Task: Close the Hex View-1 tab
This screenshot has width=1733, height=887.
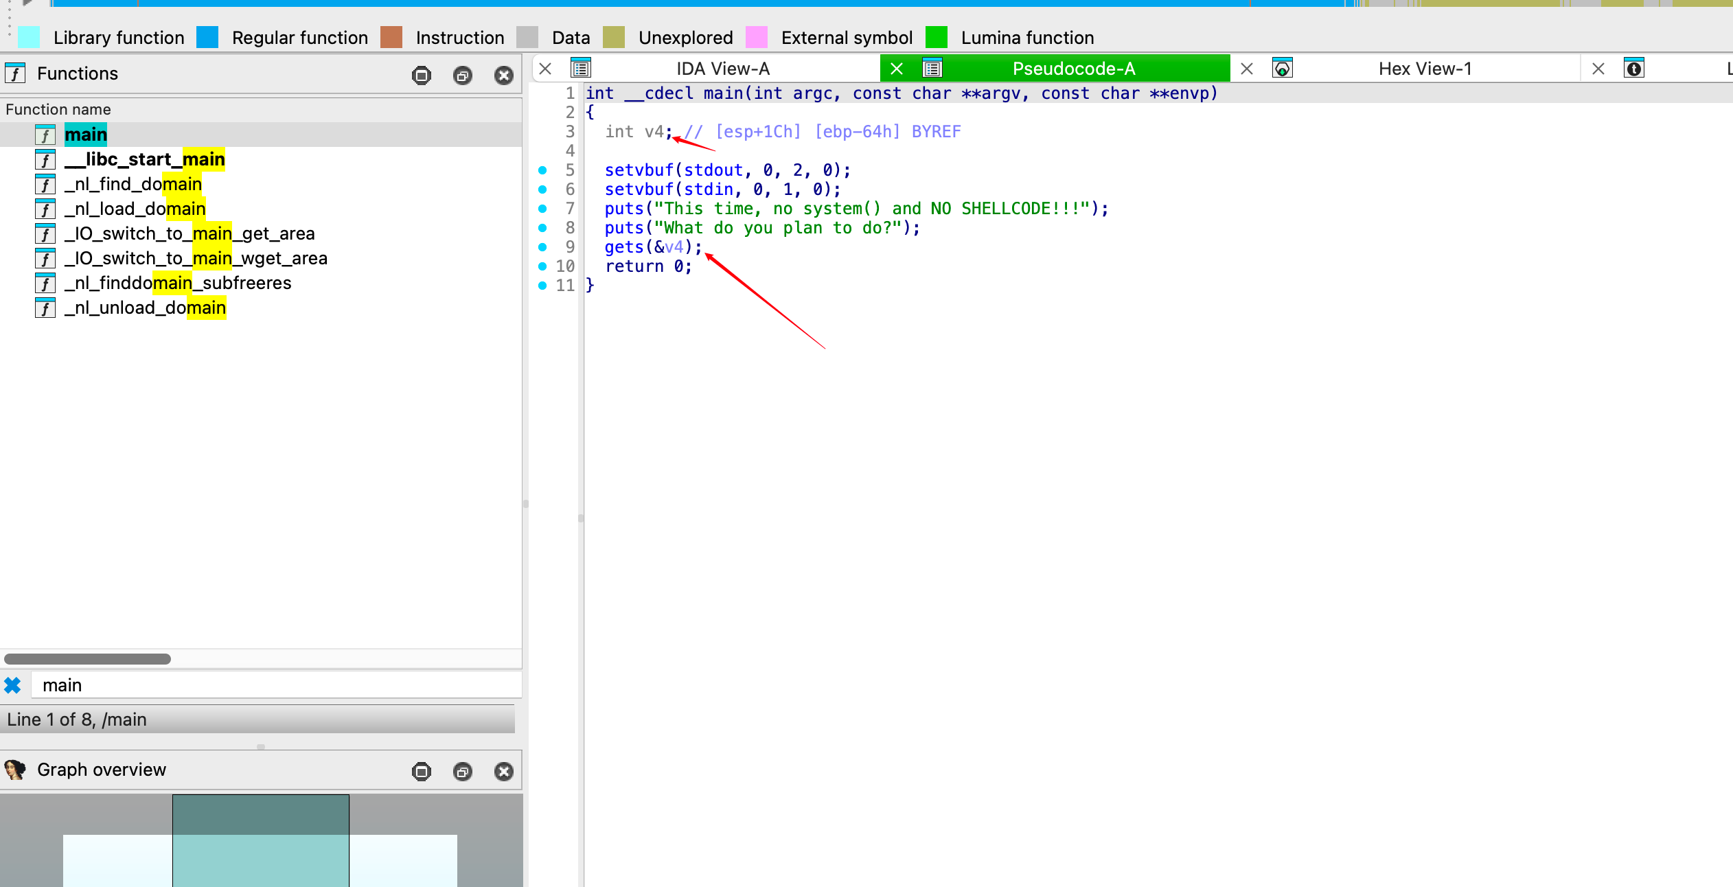Action: pyautogui.click(x=1247, y=69)
